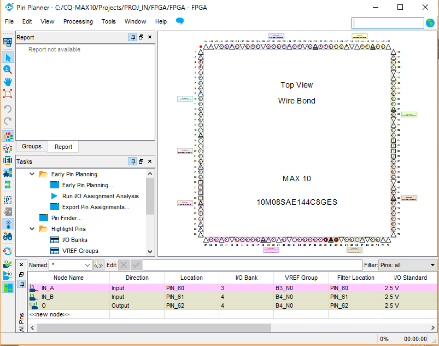Click the fit-to-window icon with red arrows
This screenshot has height=346, width=439.
click(8, 94)
